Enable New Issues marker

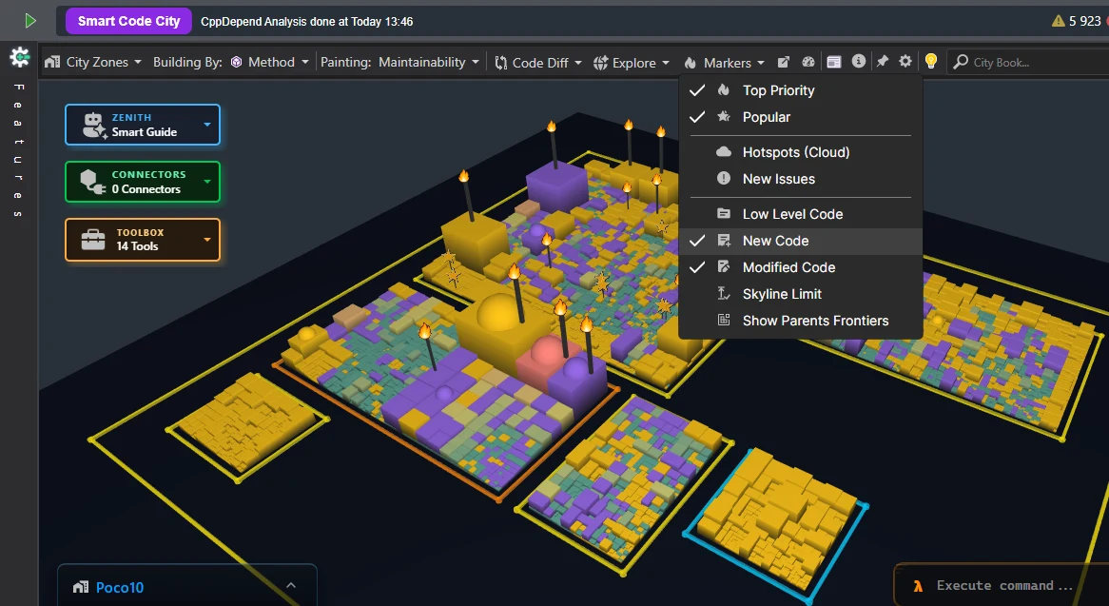pyautogui.click(x=800, y=179)
